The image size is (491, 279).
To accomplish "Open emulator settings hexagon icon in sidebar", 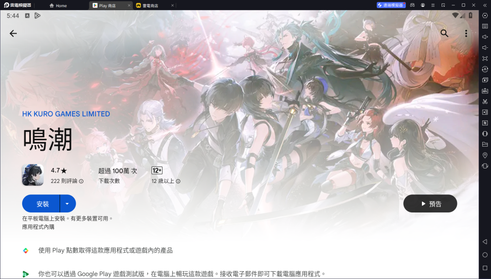I will pos(485,16).
